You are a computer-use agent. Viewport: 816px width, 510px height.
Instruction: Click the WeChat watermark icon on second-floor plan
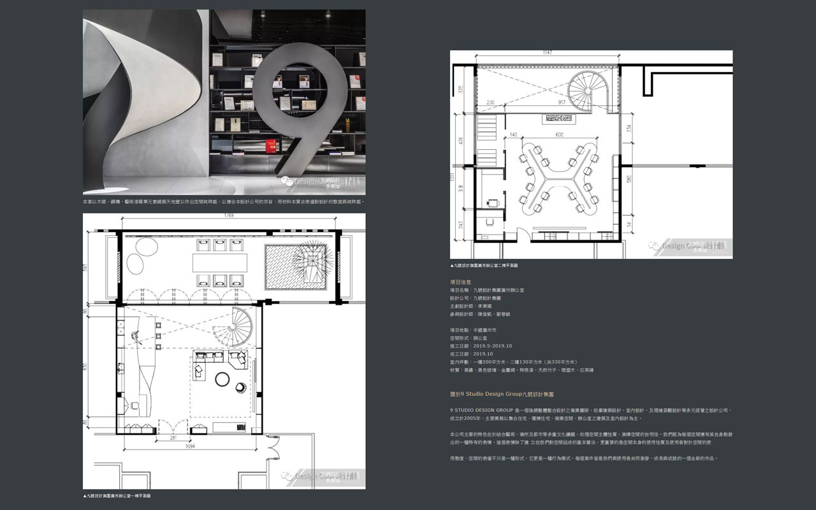pyautogui.click(x=655, y=245)
